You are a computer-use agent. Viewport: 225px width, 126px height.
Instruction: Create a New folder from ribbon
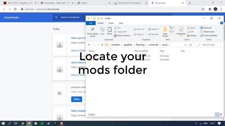point(165,32)
